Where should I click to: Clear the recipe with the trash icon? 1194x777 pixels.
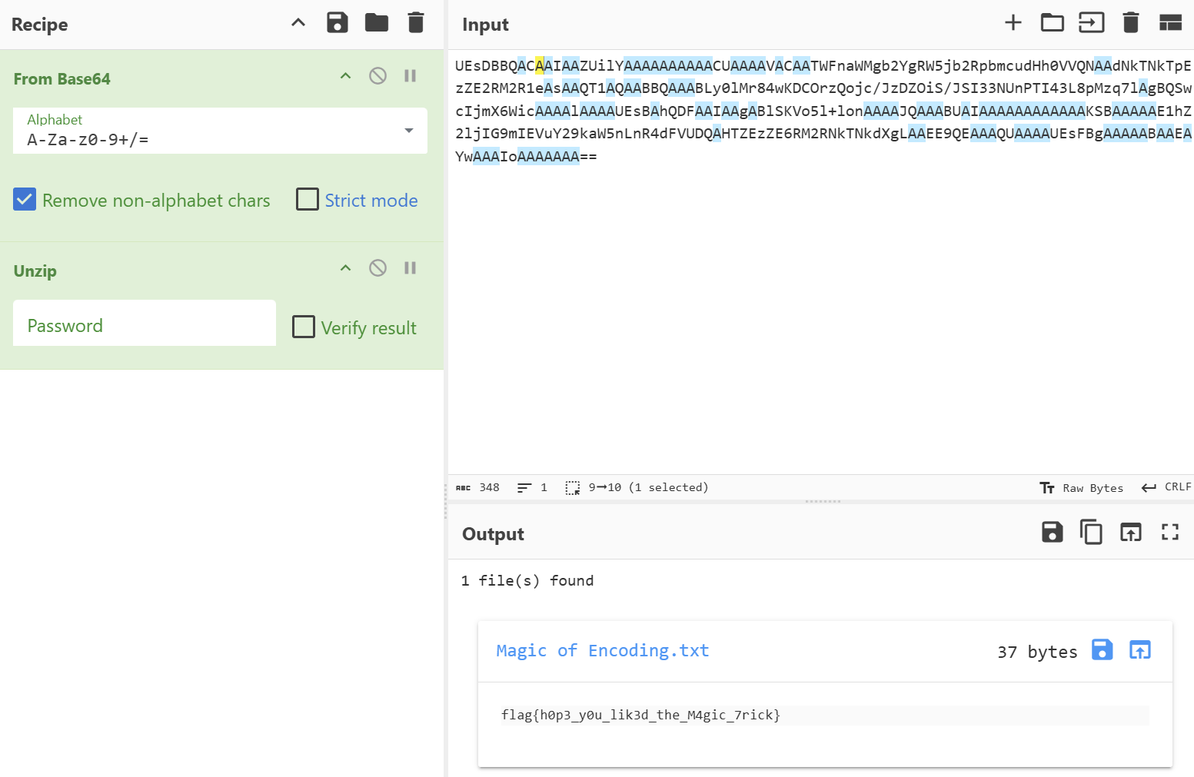click(415, 23)
